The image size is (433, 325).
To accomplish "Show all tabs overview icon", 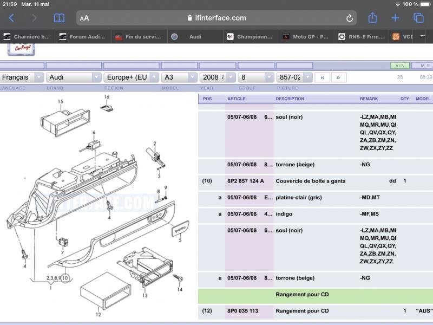I will coord(418,18).
